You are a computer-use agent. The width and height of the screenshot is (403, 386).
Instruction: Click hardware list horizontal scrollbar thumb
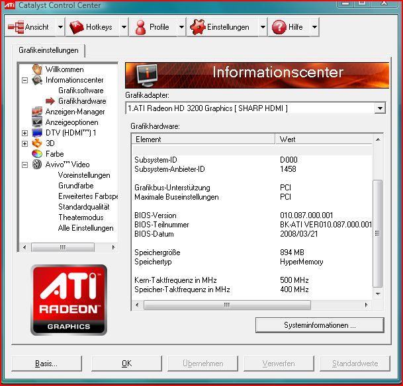(x=227, y=305)
